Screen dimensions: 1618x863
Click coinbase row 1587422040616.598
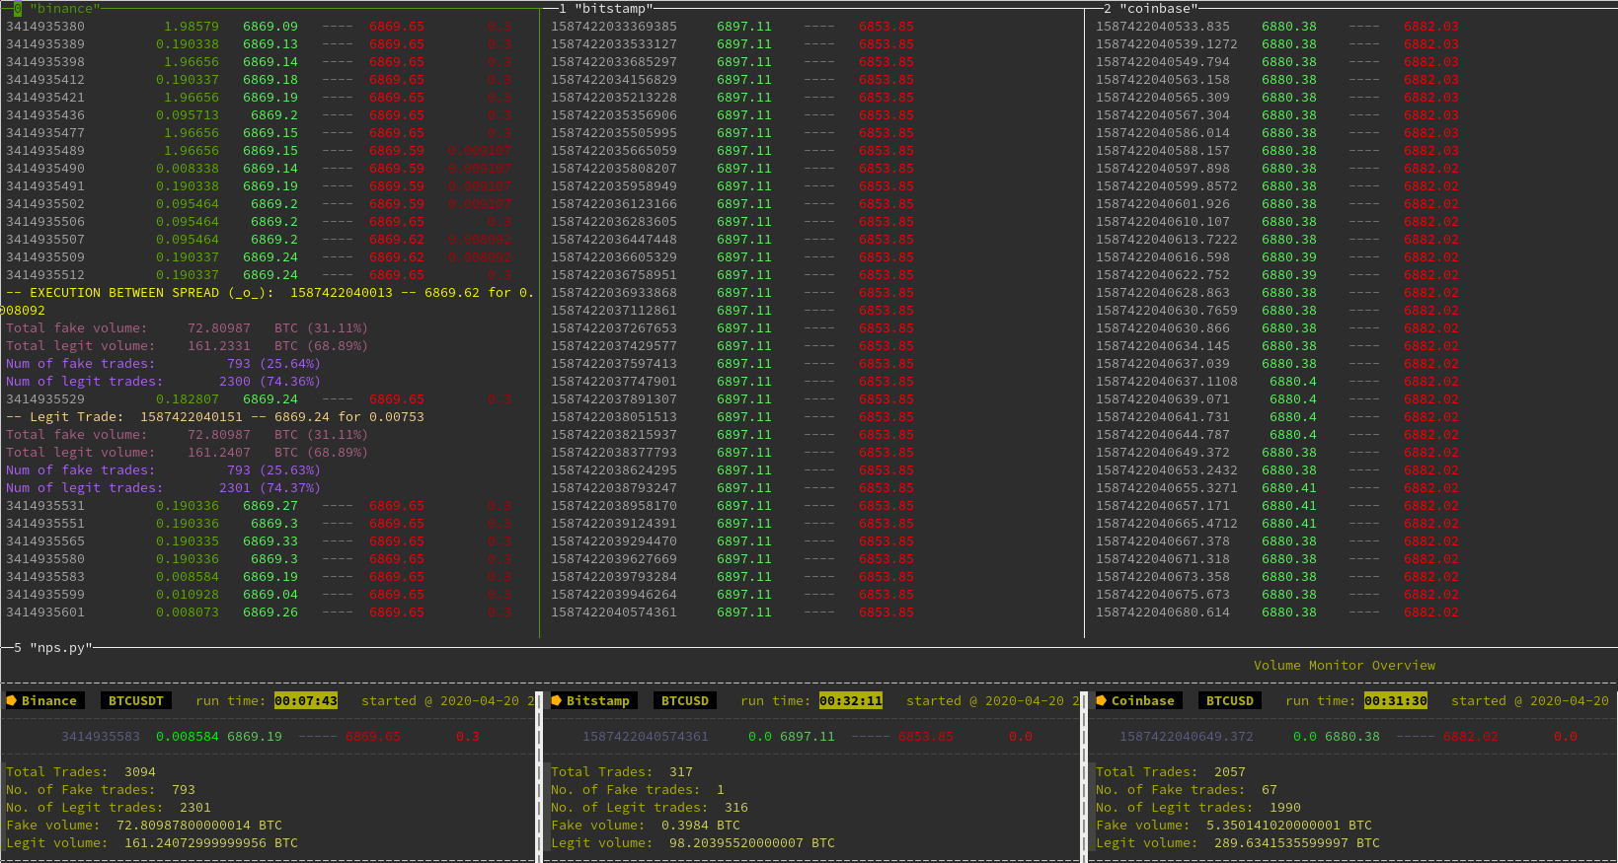[x=1277, y=257]
